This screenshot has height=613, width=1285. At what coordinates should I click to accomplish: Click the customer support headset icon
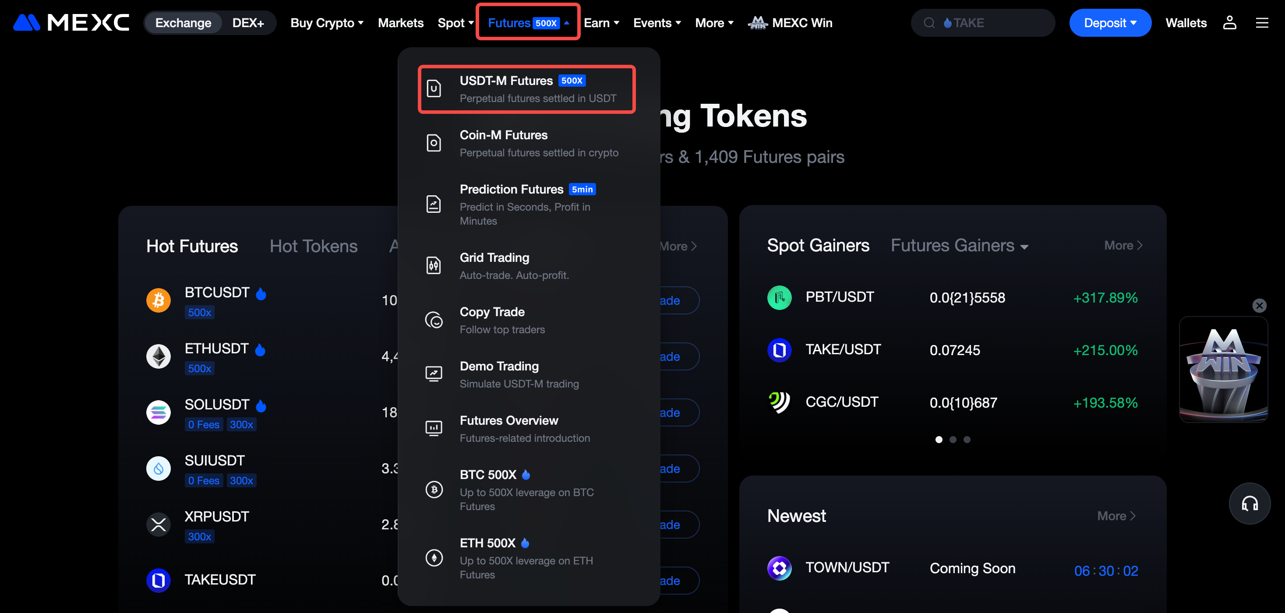(1249, 503)
